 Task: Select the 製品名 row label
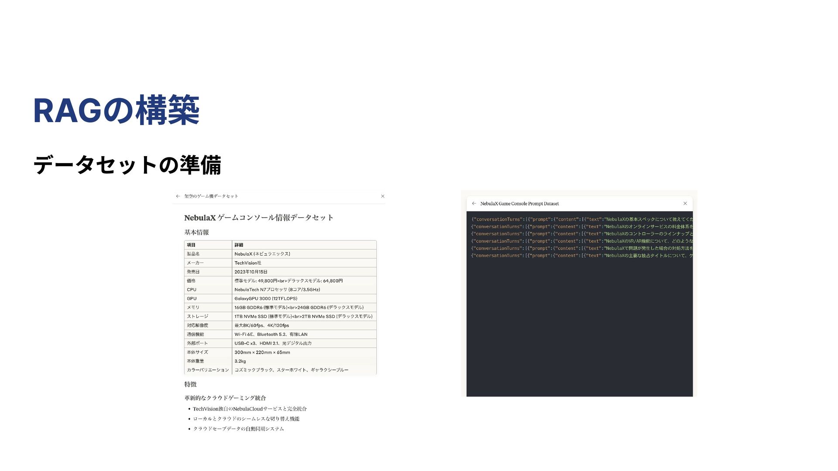pos(193,254)
